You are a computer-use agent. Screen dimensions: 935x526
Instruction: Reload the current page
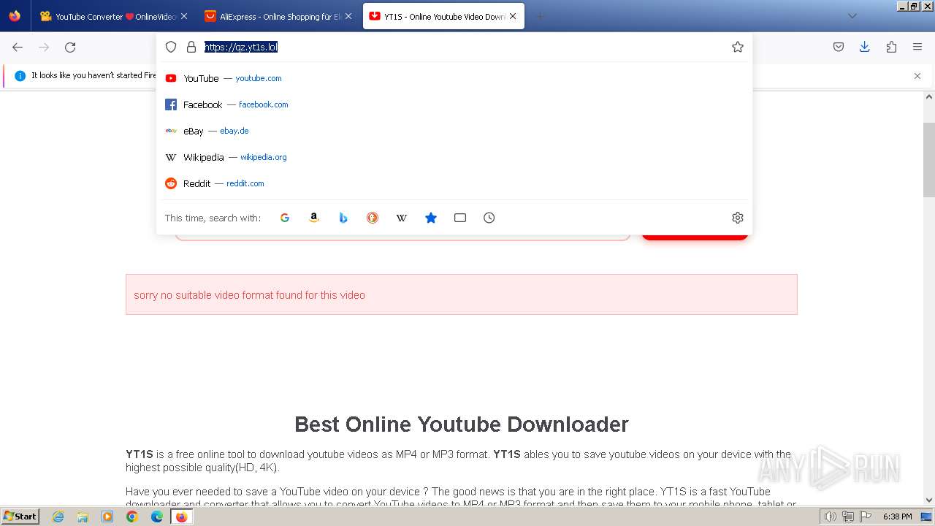70,47
